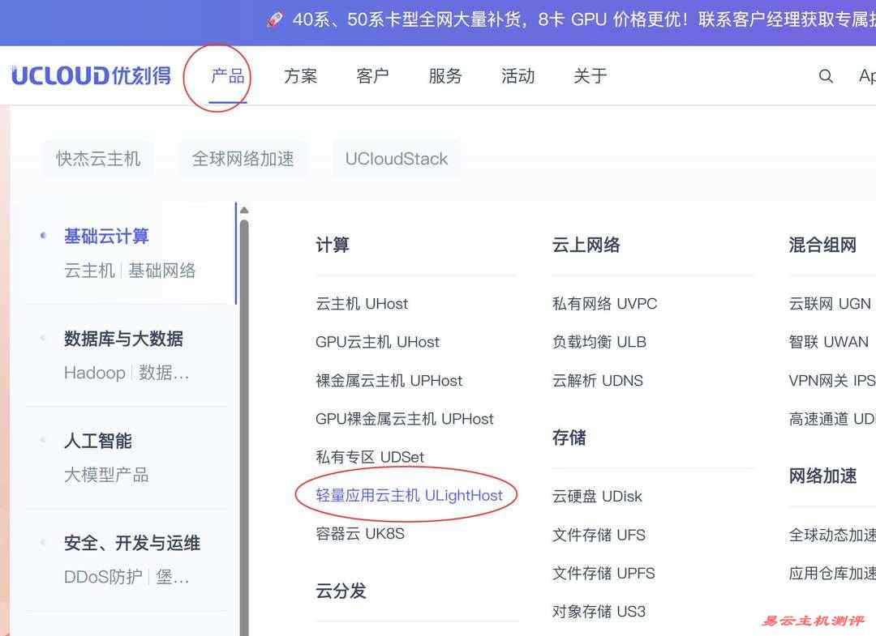Click the search magnifier icon

coord(825,75)
